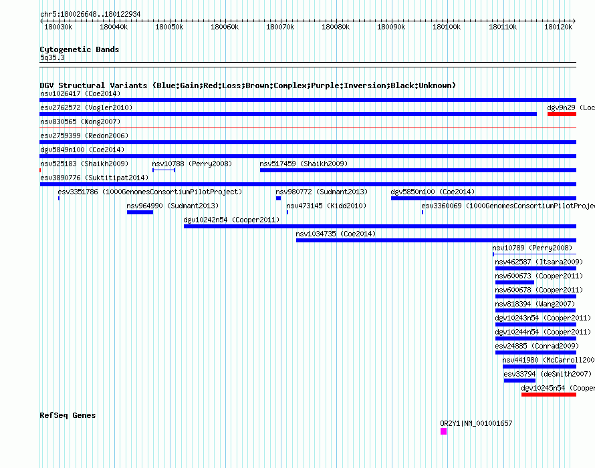Select the magenta OR2Y1 gene box
Viewport: 595px width, 468px height.
pos(444,431)
